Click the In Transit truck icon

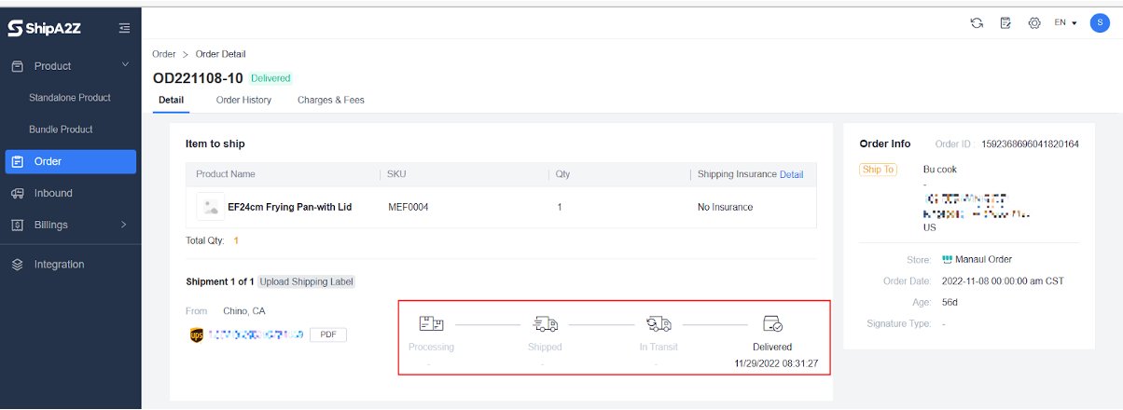659,324
